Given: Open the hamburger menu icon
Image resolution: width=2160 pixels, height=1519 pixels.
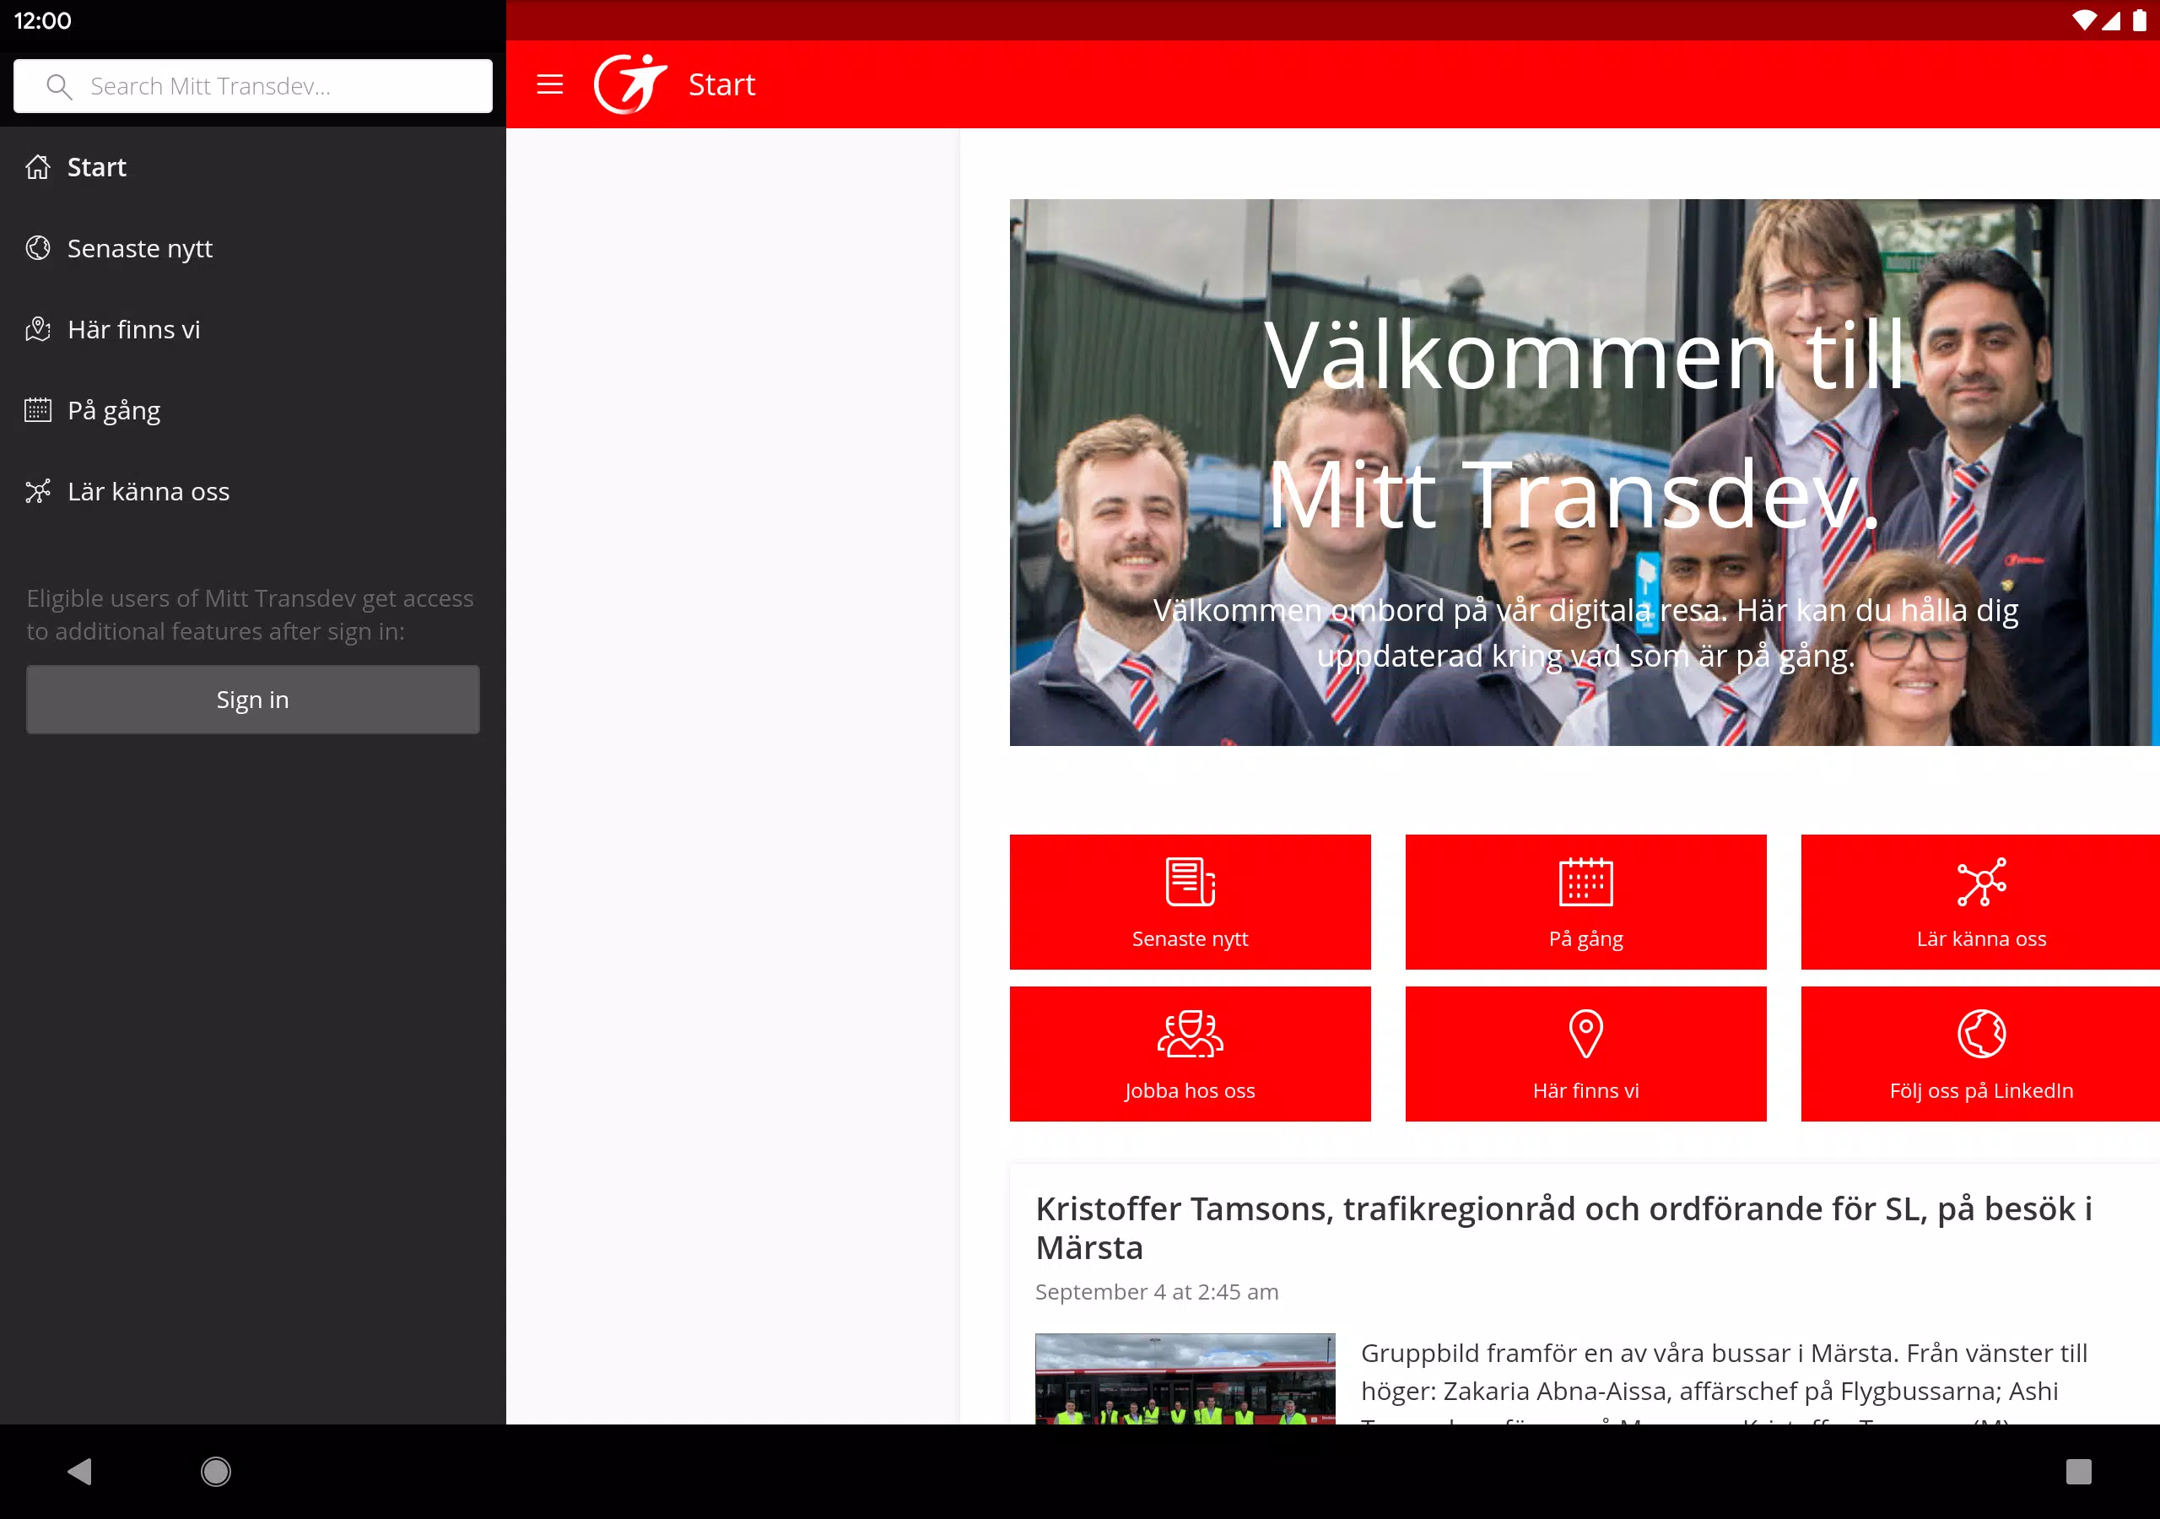Looking at the screenshot, I should click(x=549, y=84).
